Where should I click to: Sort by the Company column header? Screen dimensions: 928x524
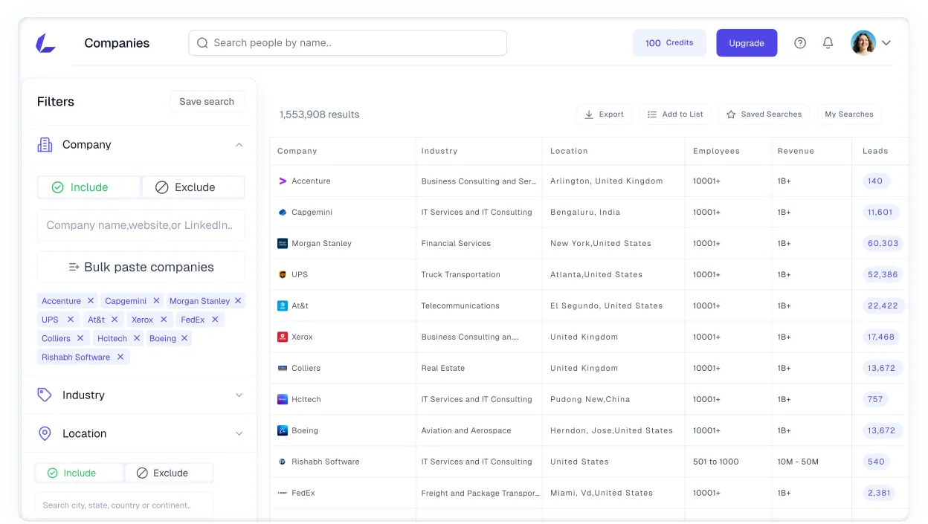click(297, 151)
